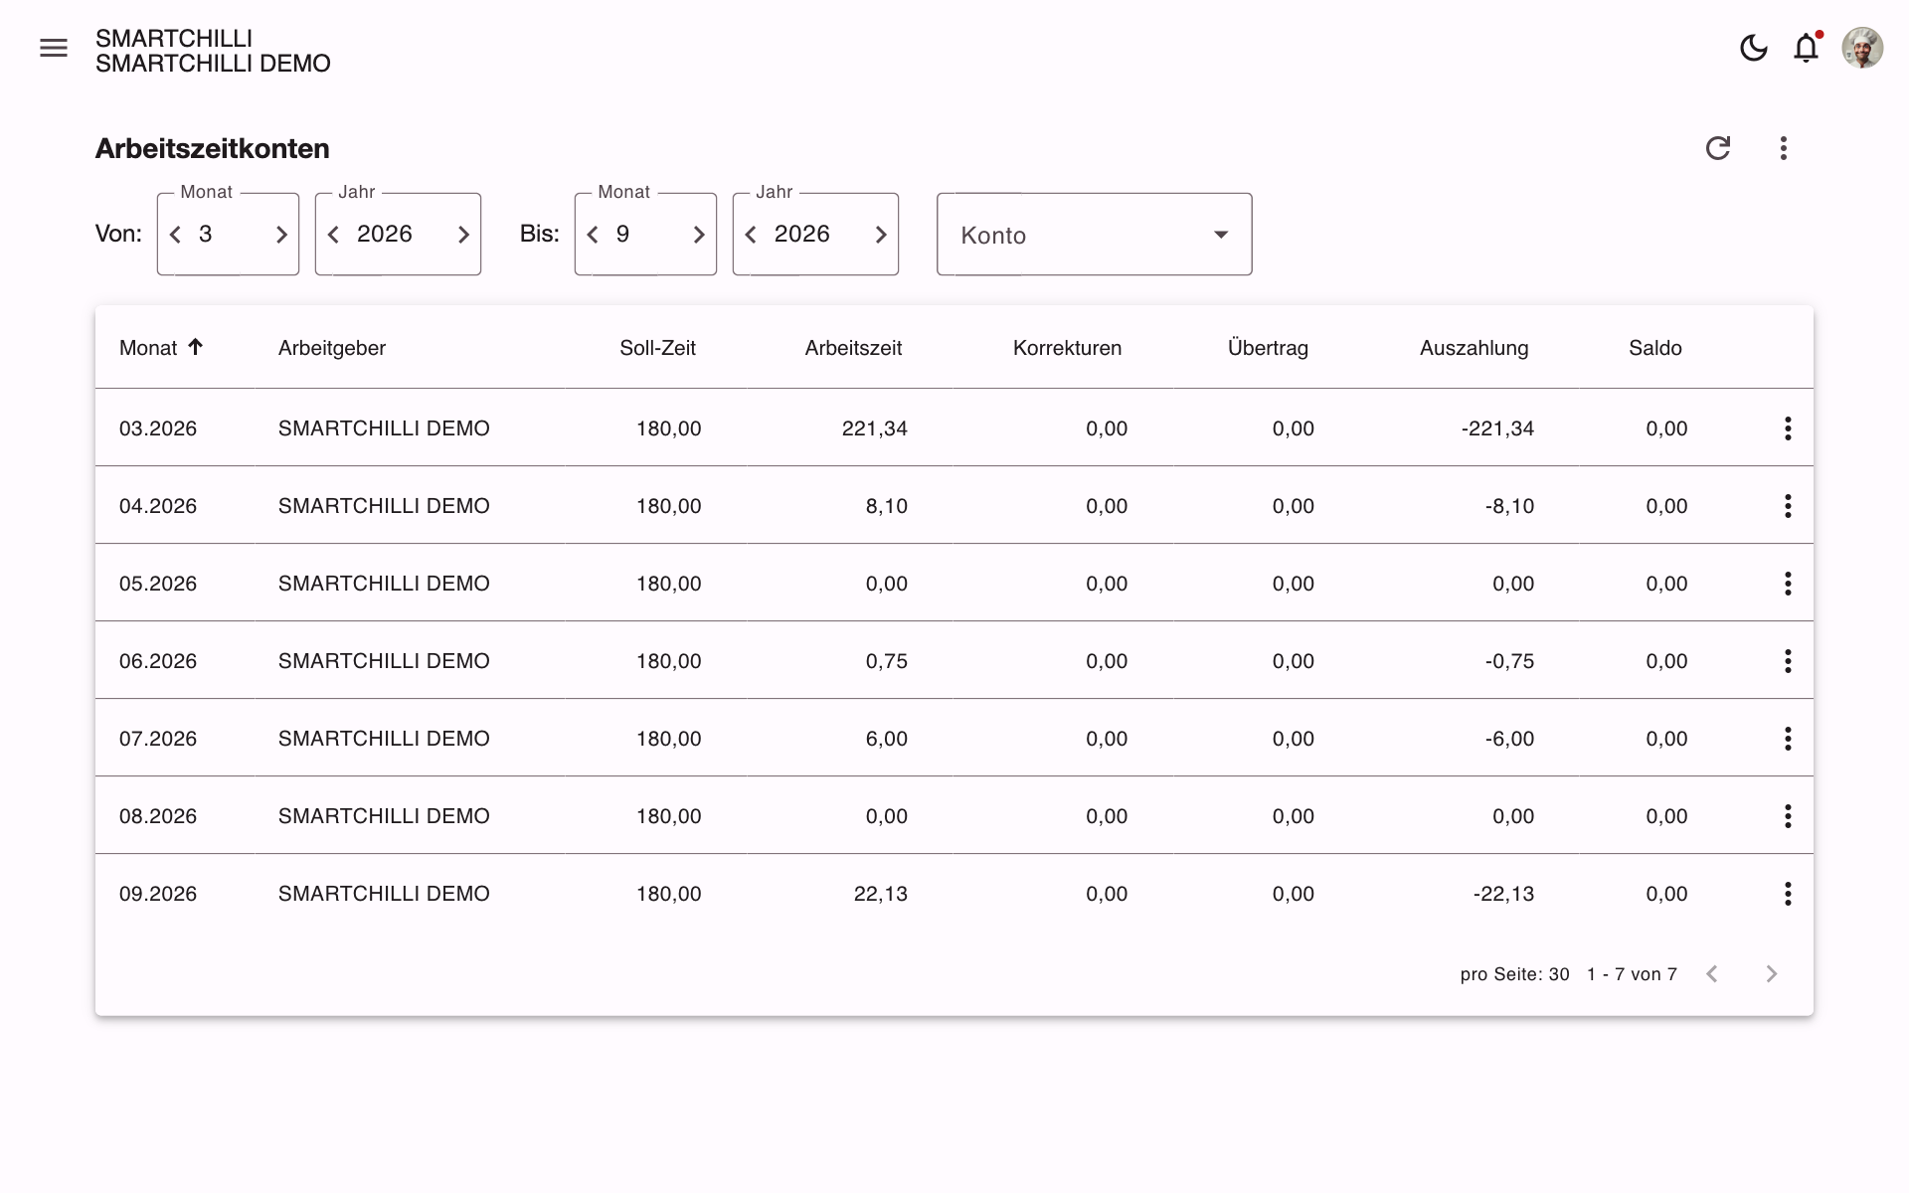Image resolution: width=1909 pixels, height=1193 pixels.
Task: Decrease the Bis month value
Action: pyautogui.click(x=594, y=235)
